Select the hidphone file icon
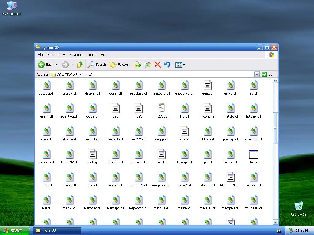Image resolution: width=314 pixels, height=235 pixels. click(x=208, y=108)
